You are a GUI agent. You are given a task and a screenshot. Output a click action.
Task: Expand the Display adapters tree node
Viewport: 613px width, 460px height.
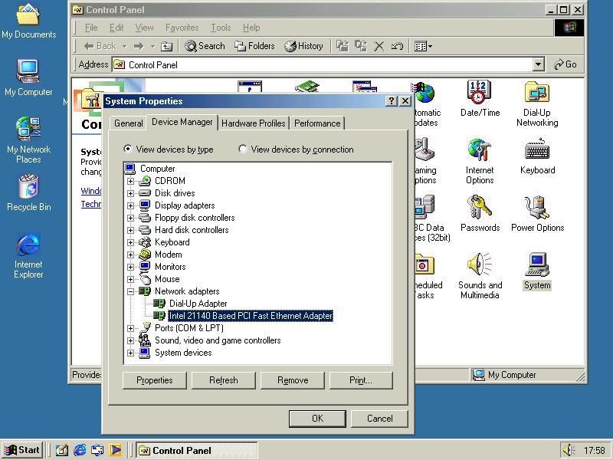pyautogui.click(x=131, y=205)
